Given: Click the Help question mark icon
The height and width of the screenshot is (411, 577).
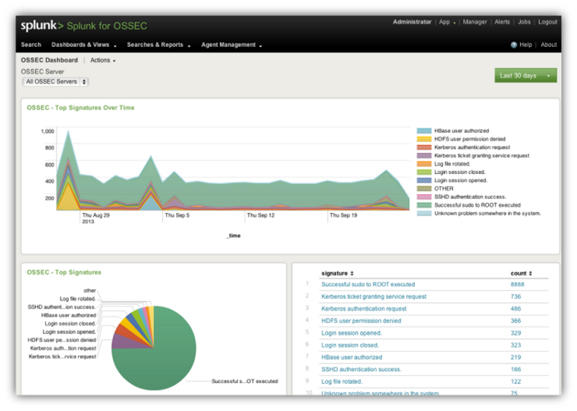Looking at the screenshot, I should click(x=514, y=45).
